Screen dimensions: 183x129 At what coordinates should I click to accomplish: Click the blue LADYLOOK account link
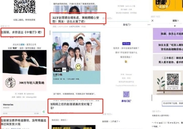[x=74, y=26]
